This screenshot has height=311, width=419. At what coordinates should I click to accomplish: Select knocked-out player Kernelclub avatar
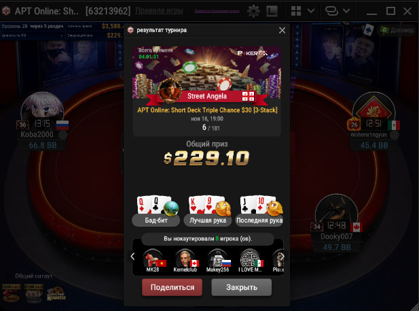coord(185,259)
